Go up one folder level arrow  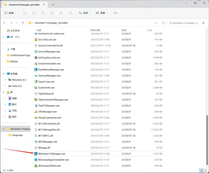[23, 23]
